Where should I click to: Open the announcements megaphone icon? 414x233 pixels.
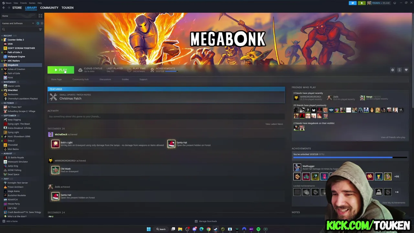353,3
